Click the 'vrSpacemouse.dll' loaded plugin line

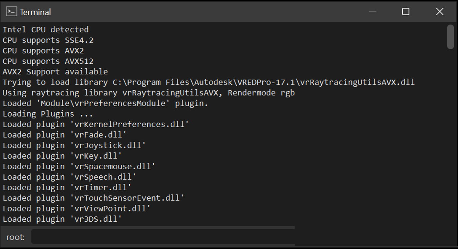pos(79,166)
